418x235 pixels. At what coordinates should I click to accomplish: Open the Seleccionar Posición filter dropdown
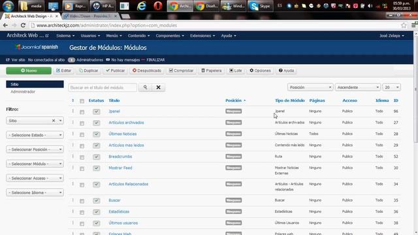[35, 149]
